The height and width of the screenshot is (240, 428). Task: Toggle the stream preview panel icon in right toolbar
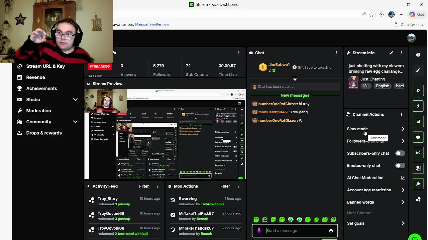pos(418,90)
